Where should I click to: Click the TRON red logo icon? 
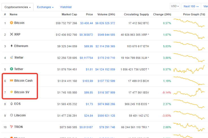(12, 127)
